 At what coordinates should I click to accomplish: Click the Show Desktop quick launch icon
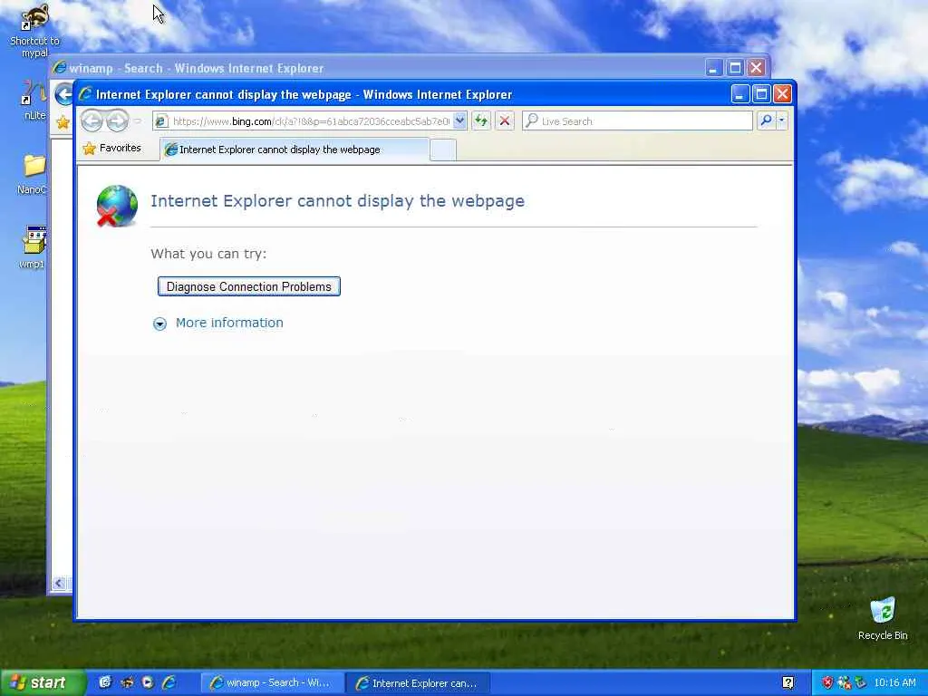click(x=105, y=682)
